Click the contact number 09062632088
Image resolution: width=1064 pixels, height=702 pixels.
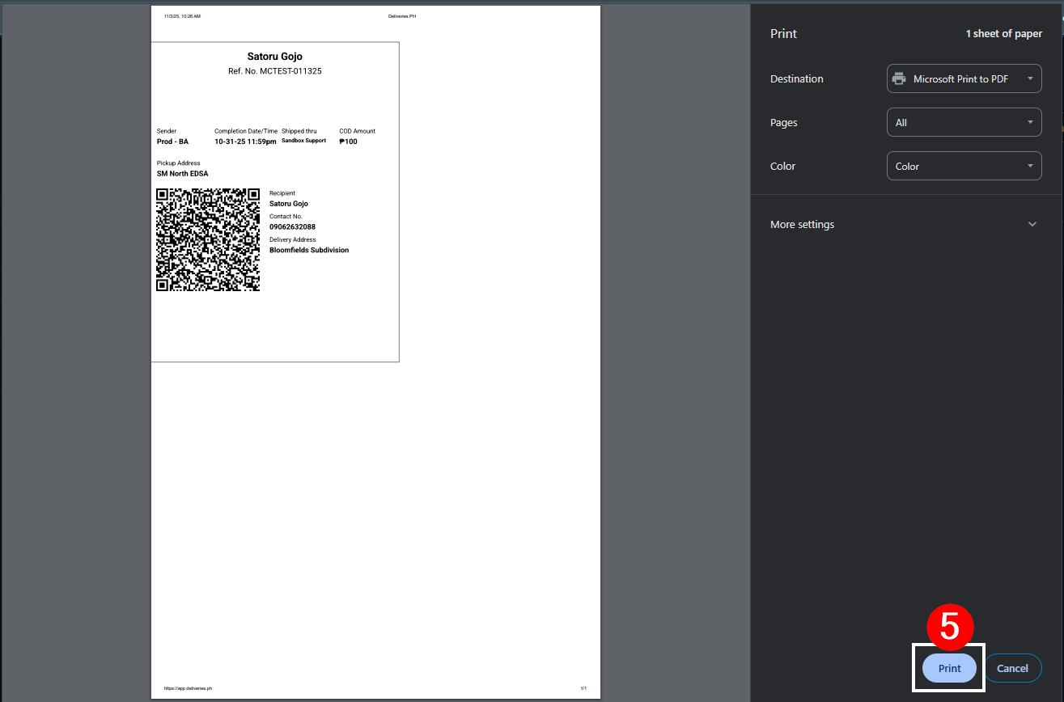click(x=292, y=227)
